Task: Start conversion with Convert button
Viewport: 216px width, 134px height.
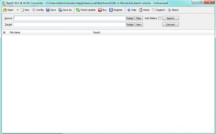Action: coord(171,24)
